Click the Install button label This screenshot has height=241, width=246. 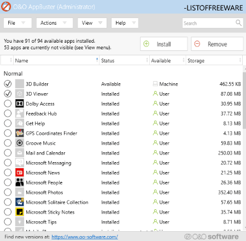[164, 44]
